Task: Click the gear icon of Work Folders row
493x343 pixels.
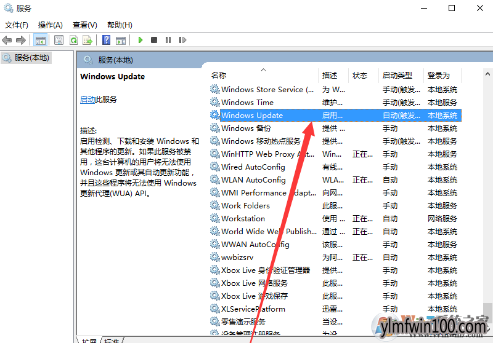Action: point(214,205)
